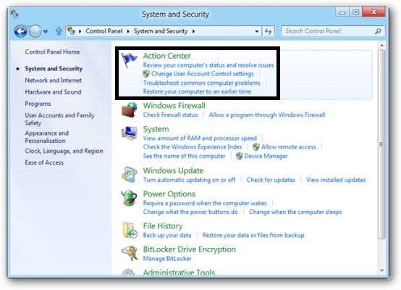Click the window icon in the title bar
Image resolution: width=401 pixels, height=290 pixels.
pos(14,14)
